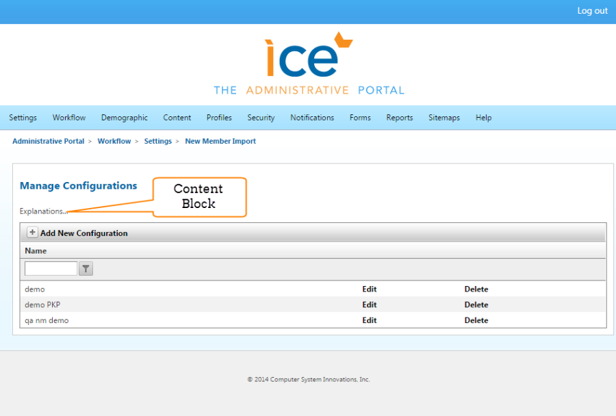Log out of the portal

[592, 11]
